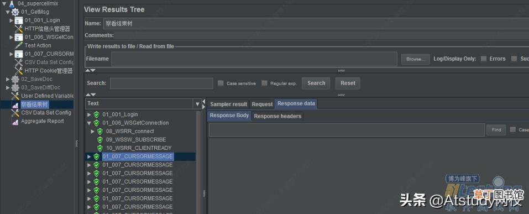Click the Search button

click(316, 83)
